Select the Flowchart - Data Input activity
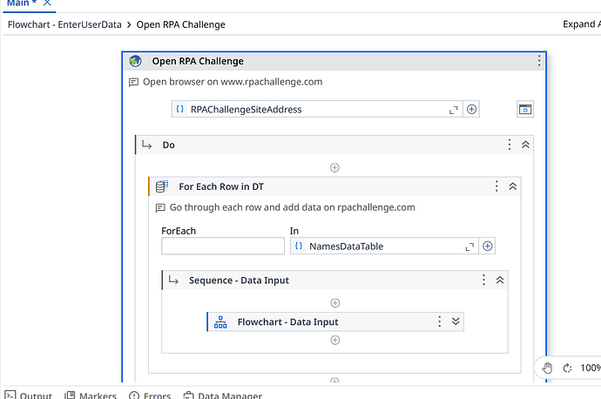 pos(335,321)
